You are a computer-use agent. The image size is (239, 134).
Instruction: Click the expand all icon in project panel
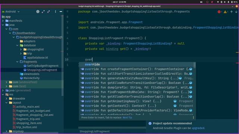click(43, 12)
